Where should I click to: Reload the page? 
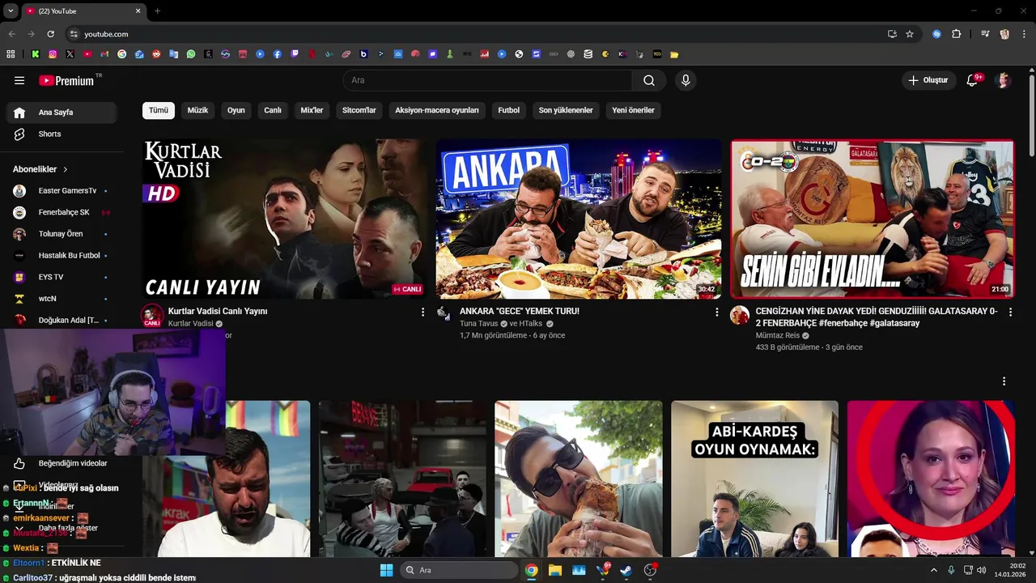click(x=50, y=34)
